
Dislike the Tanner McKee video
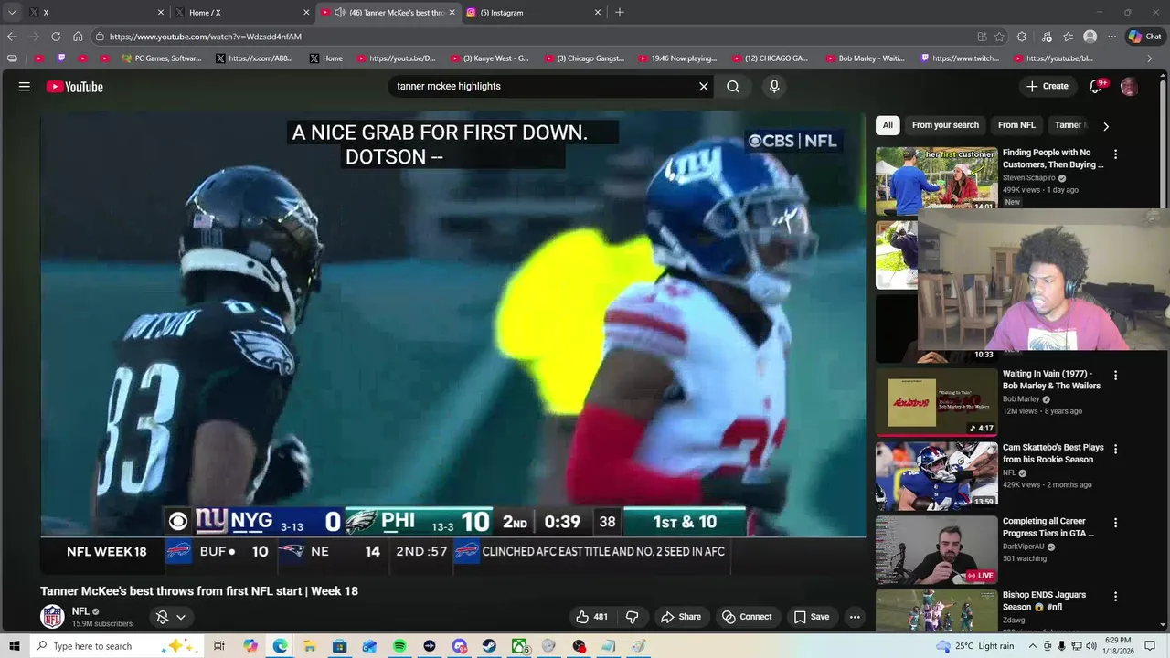(x=632, y=617)
